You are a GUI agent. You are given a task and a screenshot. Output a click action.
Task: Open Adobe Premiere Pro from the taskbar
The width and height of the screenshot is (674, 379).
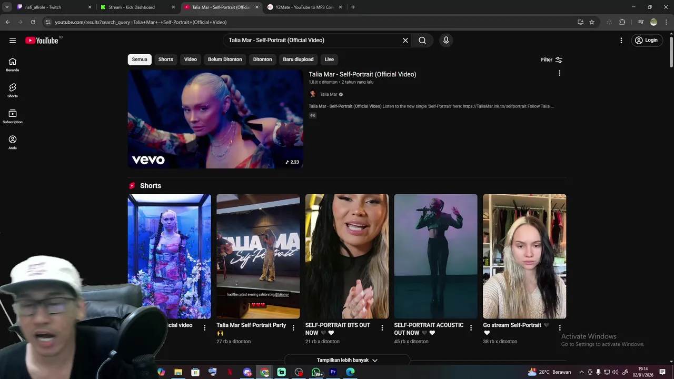tap(333, 372)
